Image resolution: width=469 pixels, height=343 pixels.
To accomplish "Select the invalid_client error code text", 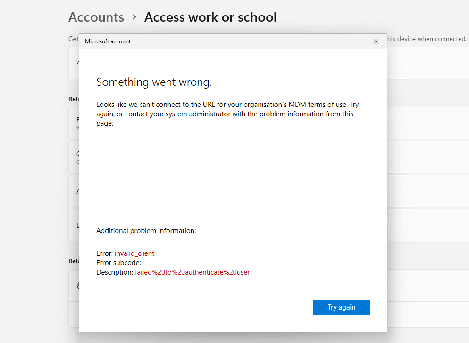I will click(x=134, y=253).
